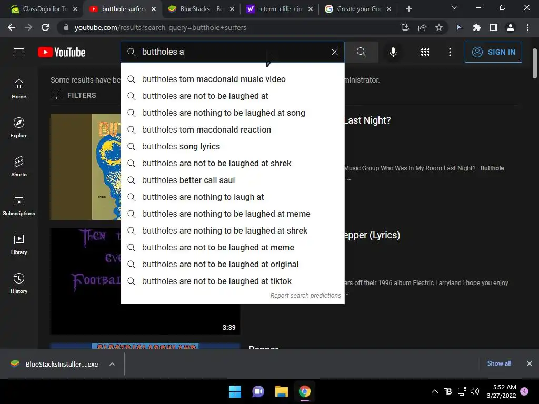Viewport: 539px width, 404px height.
Task: Clear the search box with the X
Action: (x=334, y=52)
